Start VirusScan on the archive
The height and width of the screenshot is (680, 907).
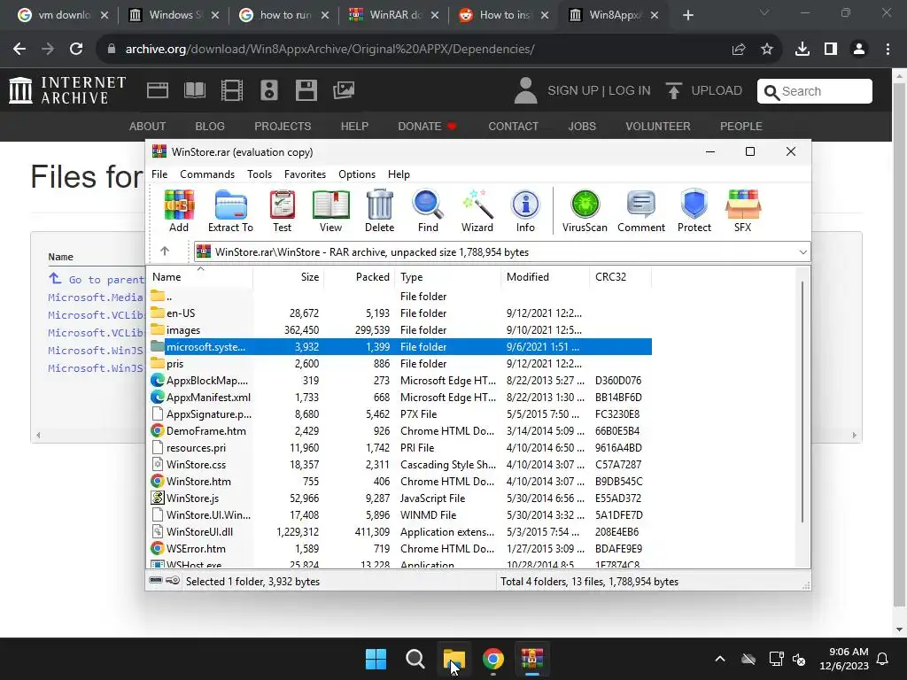tap(585, 211)
